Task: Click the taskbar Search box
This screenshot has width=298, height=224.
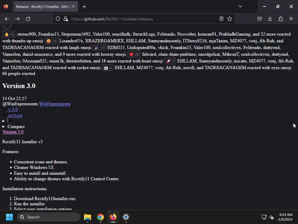Action: coord(49,217)
